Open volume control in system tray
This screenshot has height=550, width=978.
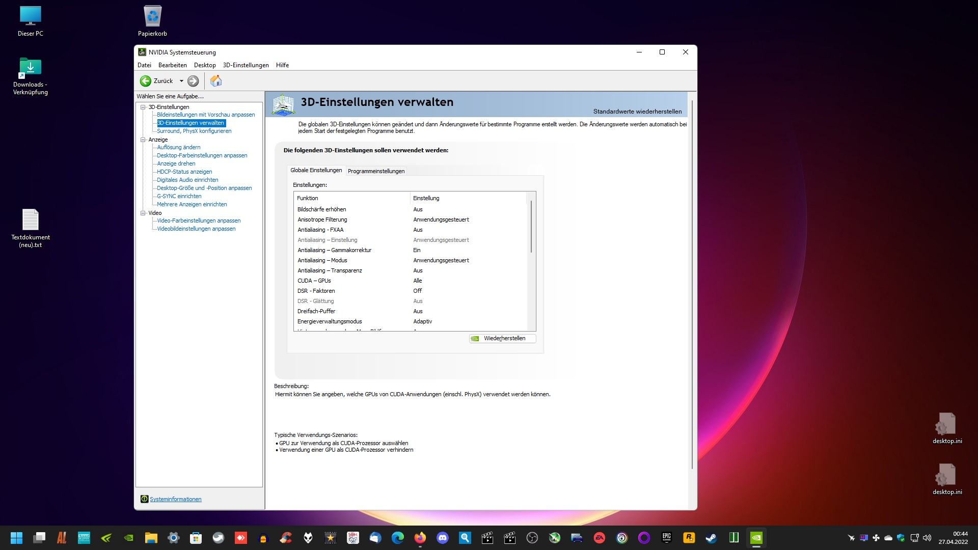pyautogui.click(x=927, y=538)
